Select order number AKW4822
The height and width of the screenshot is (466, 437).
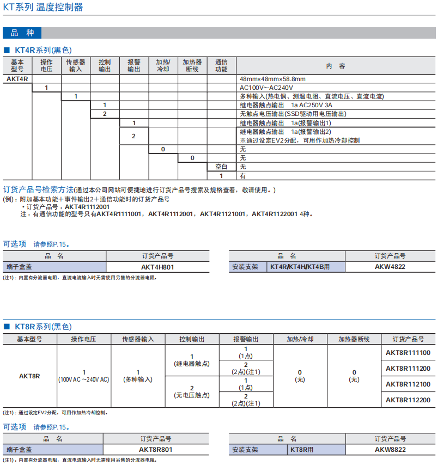390,267
